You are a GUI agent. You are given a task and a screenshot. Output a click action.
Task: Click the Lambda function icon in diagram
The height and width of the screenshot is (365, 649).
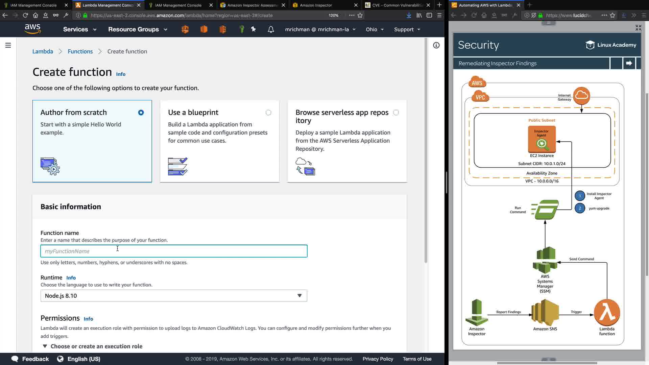click(607, 312)
